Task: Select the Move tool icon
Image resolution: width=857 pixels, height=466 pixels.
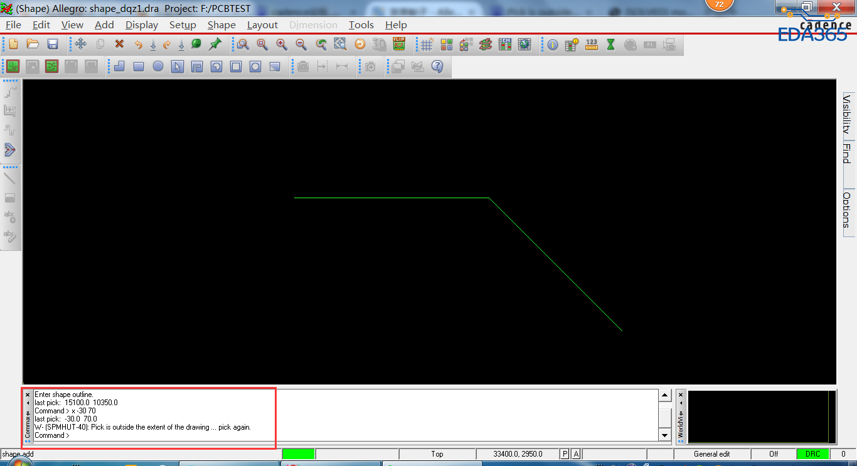Action: point(80,45)
